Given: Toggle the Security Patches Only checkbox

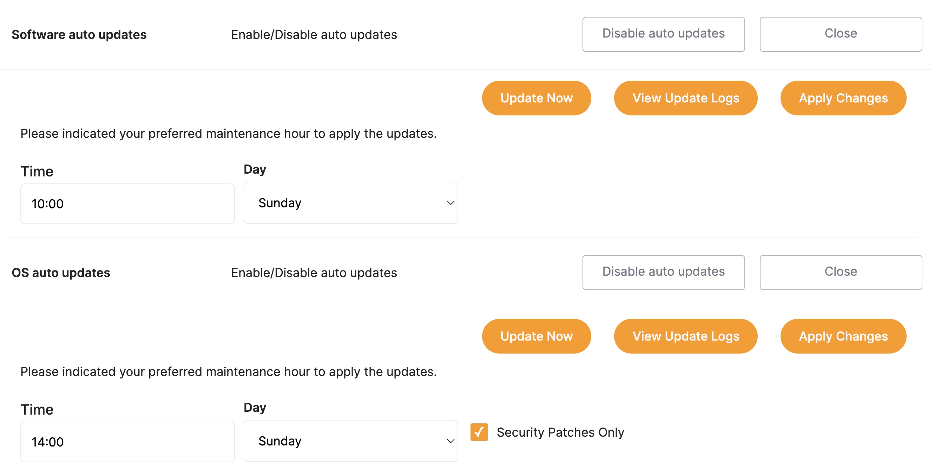Looking at the screenshot, I should tap(479, 432).
